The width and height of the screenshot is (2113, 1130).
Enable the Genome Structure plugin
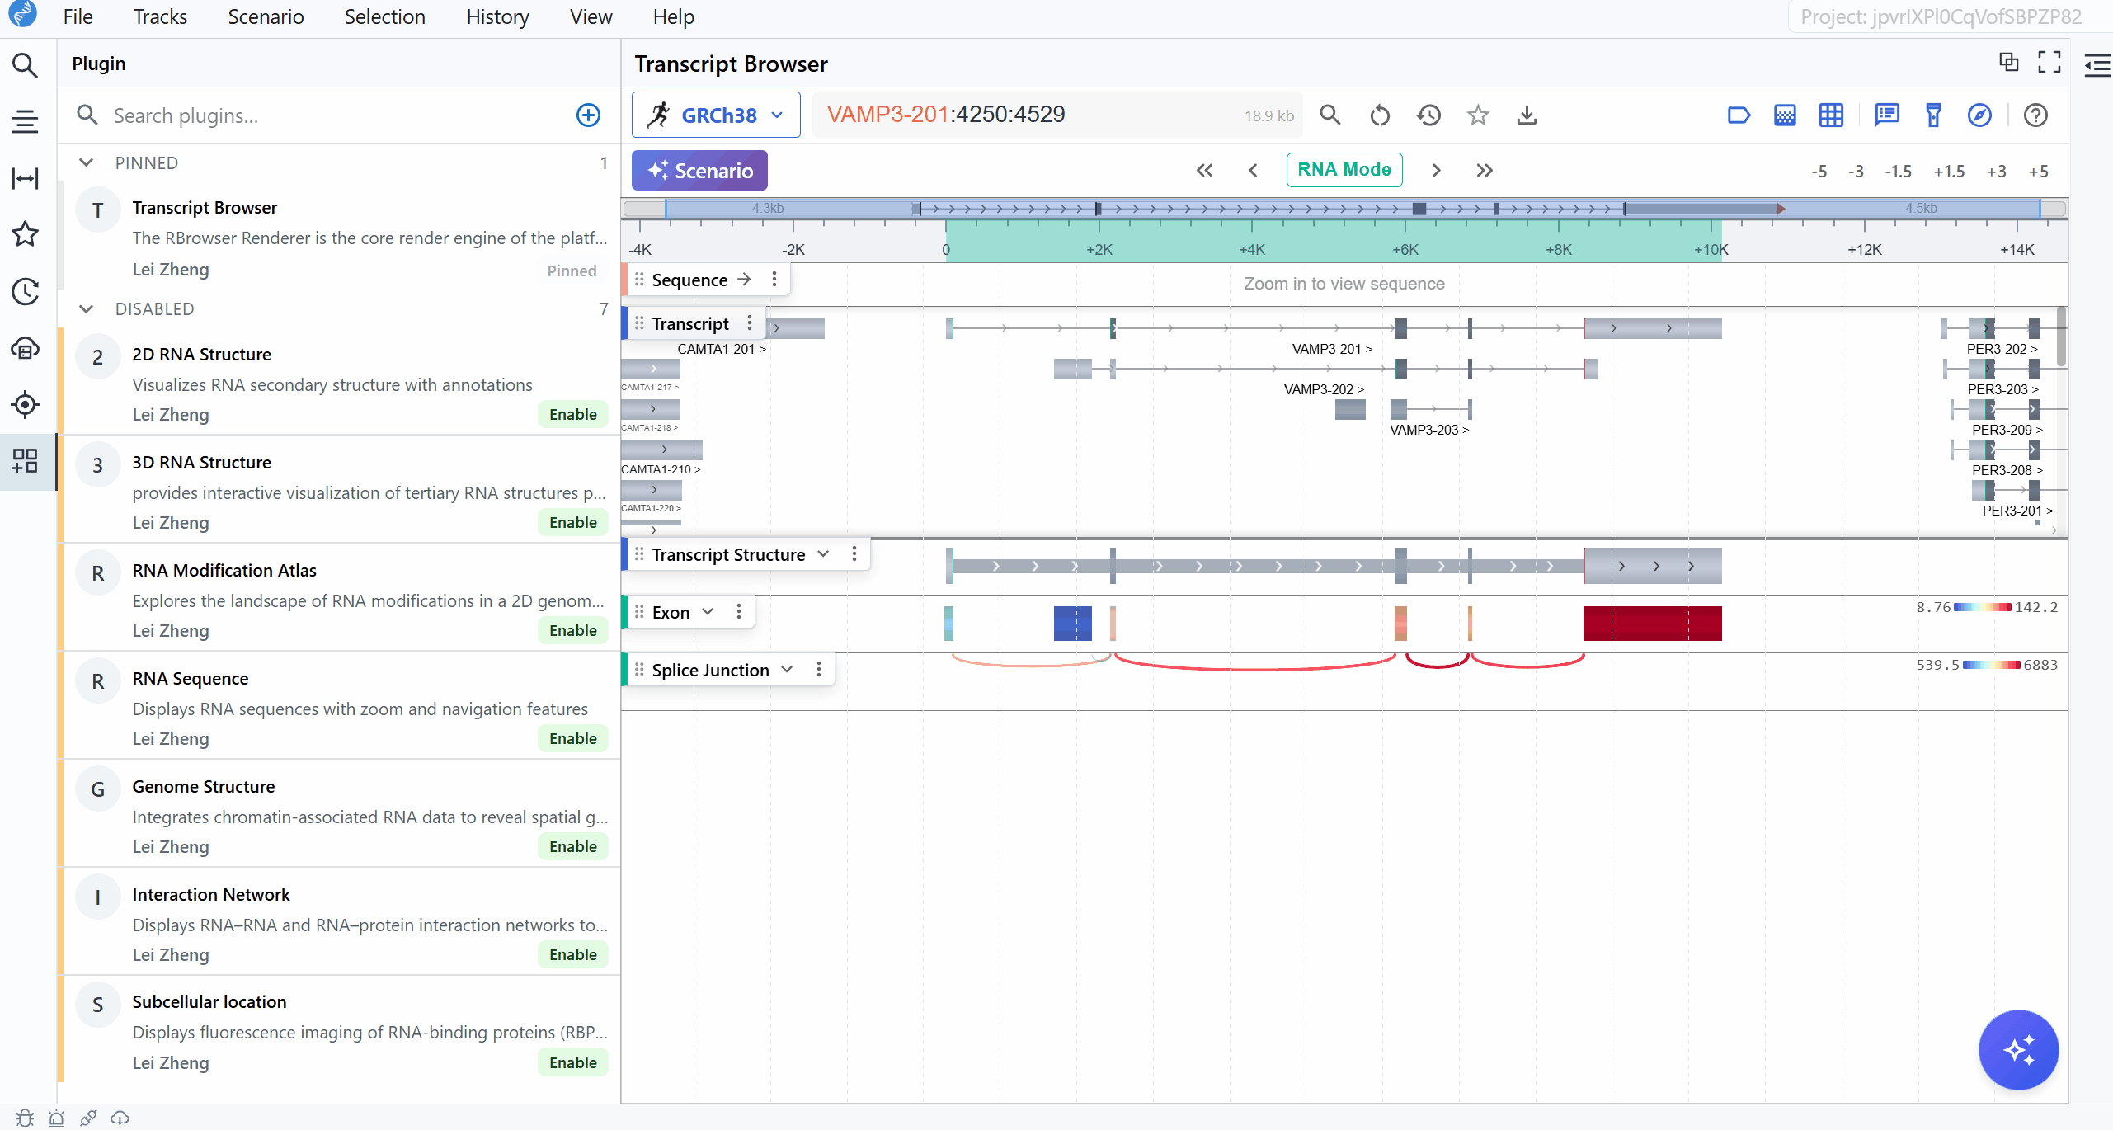point(573,846)
